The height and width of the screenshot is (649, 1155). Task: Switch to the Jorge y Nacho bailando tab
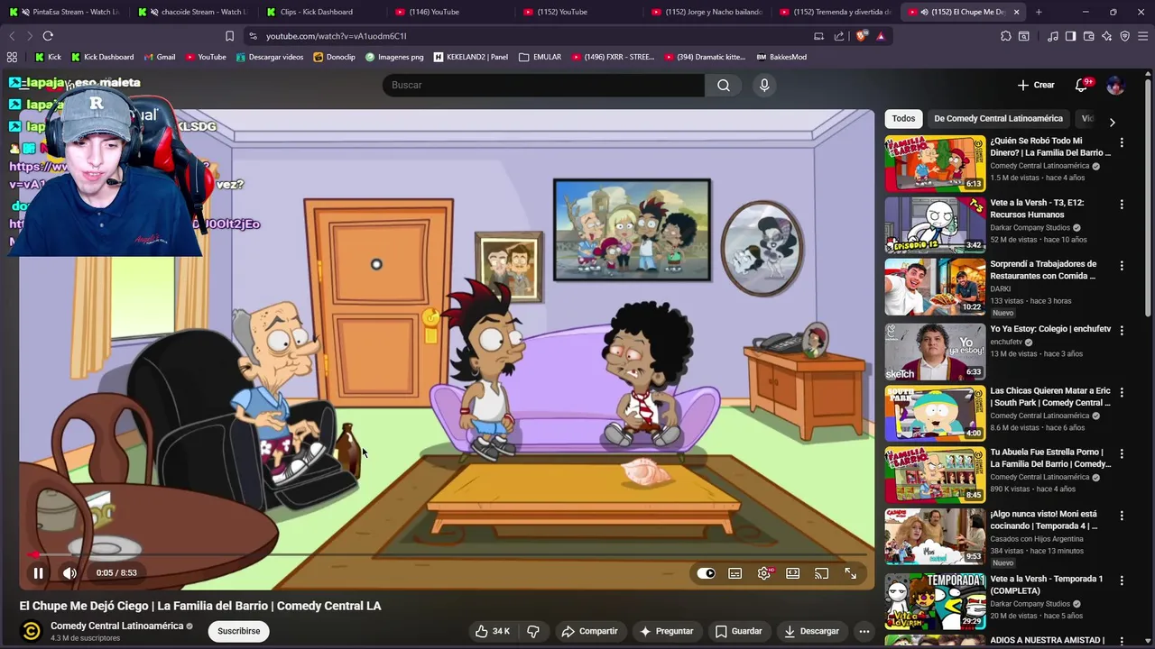(x=710, y=12)
